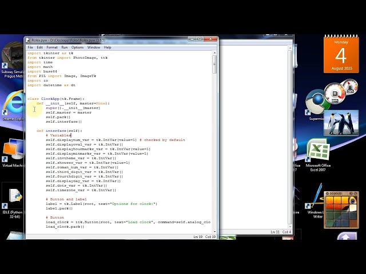
Task: Click the 'load_clock.pack()' line
Action: coord(65,227)
